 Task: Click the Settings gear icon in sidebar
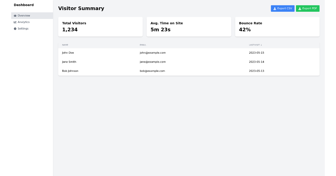coord(15,28)
